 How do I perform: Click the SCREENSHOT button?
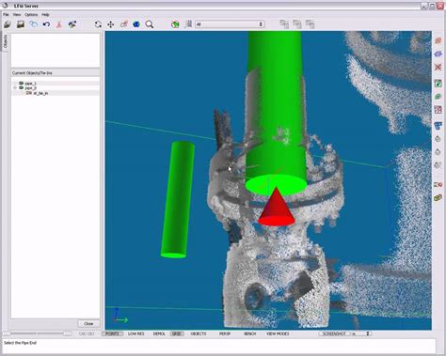click(334, 333)
